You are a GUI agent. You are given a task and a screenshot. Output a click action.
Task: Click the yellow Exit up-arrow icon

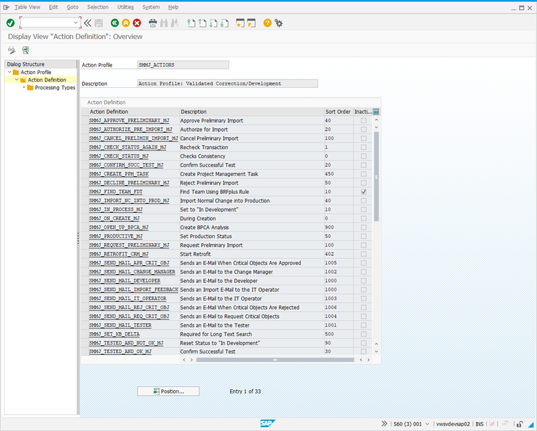125,23
